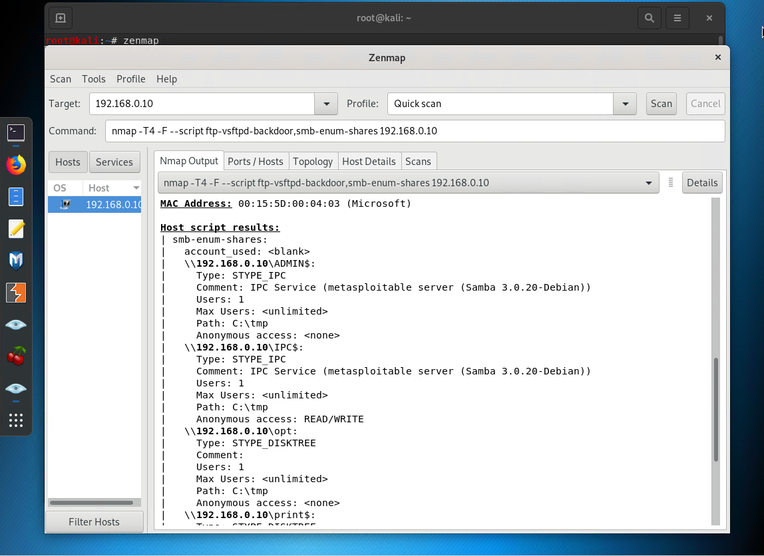Click the Show Applications grid icon

(16, 420)
